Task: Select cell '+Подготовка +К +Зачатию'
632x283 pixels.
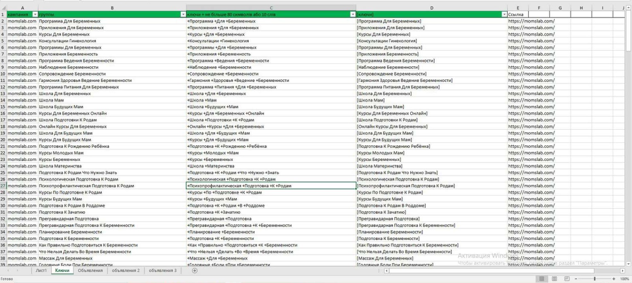Action: (271, 212)
